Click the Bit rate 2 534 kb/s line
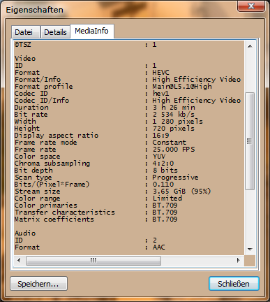The image size is (270, 302). tap(105, 115)
